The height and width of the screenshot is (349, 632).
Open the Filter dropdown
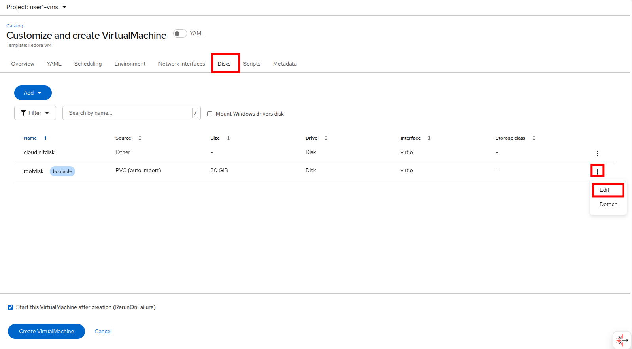pyautogui.click(x=35, y=113)
